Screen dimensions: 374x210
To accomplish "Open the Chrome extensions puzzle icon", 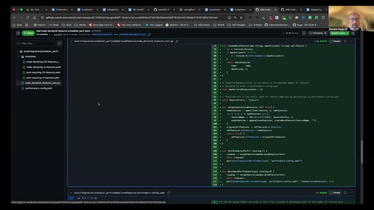I will [x=323, y=17].
